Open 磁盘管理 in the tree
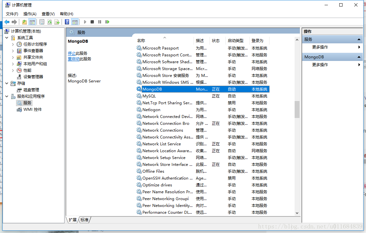This screenshot has height=233, width=366. coord(31,90)
